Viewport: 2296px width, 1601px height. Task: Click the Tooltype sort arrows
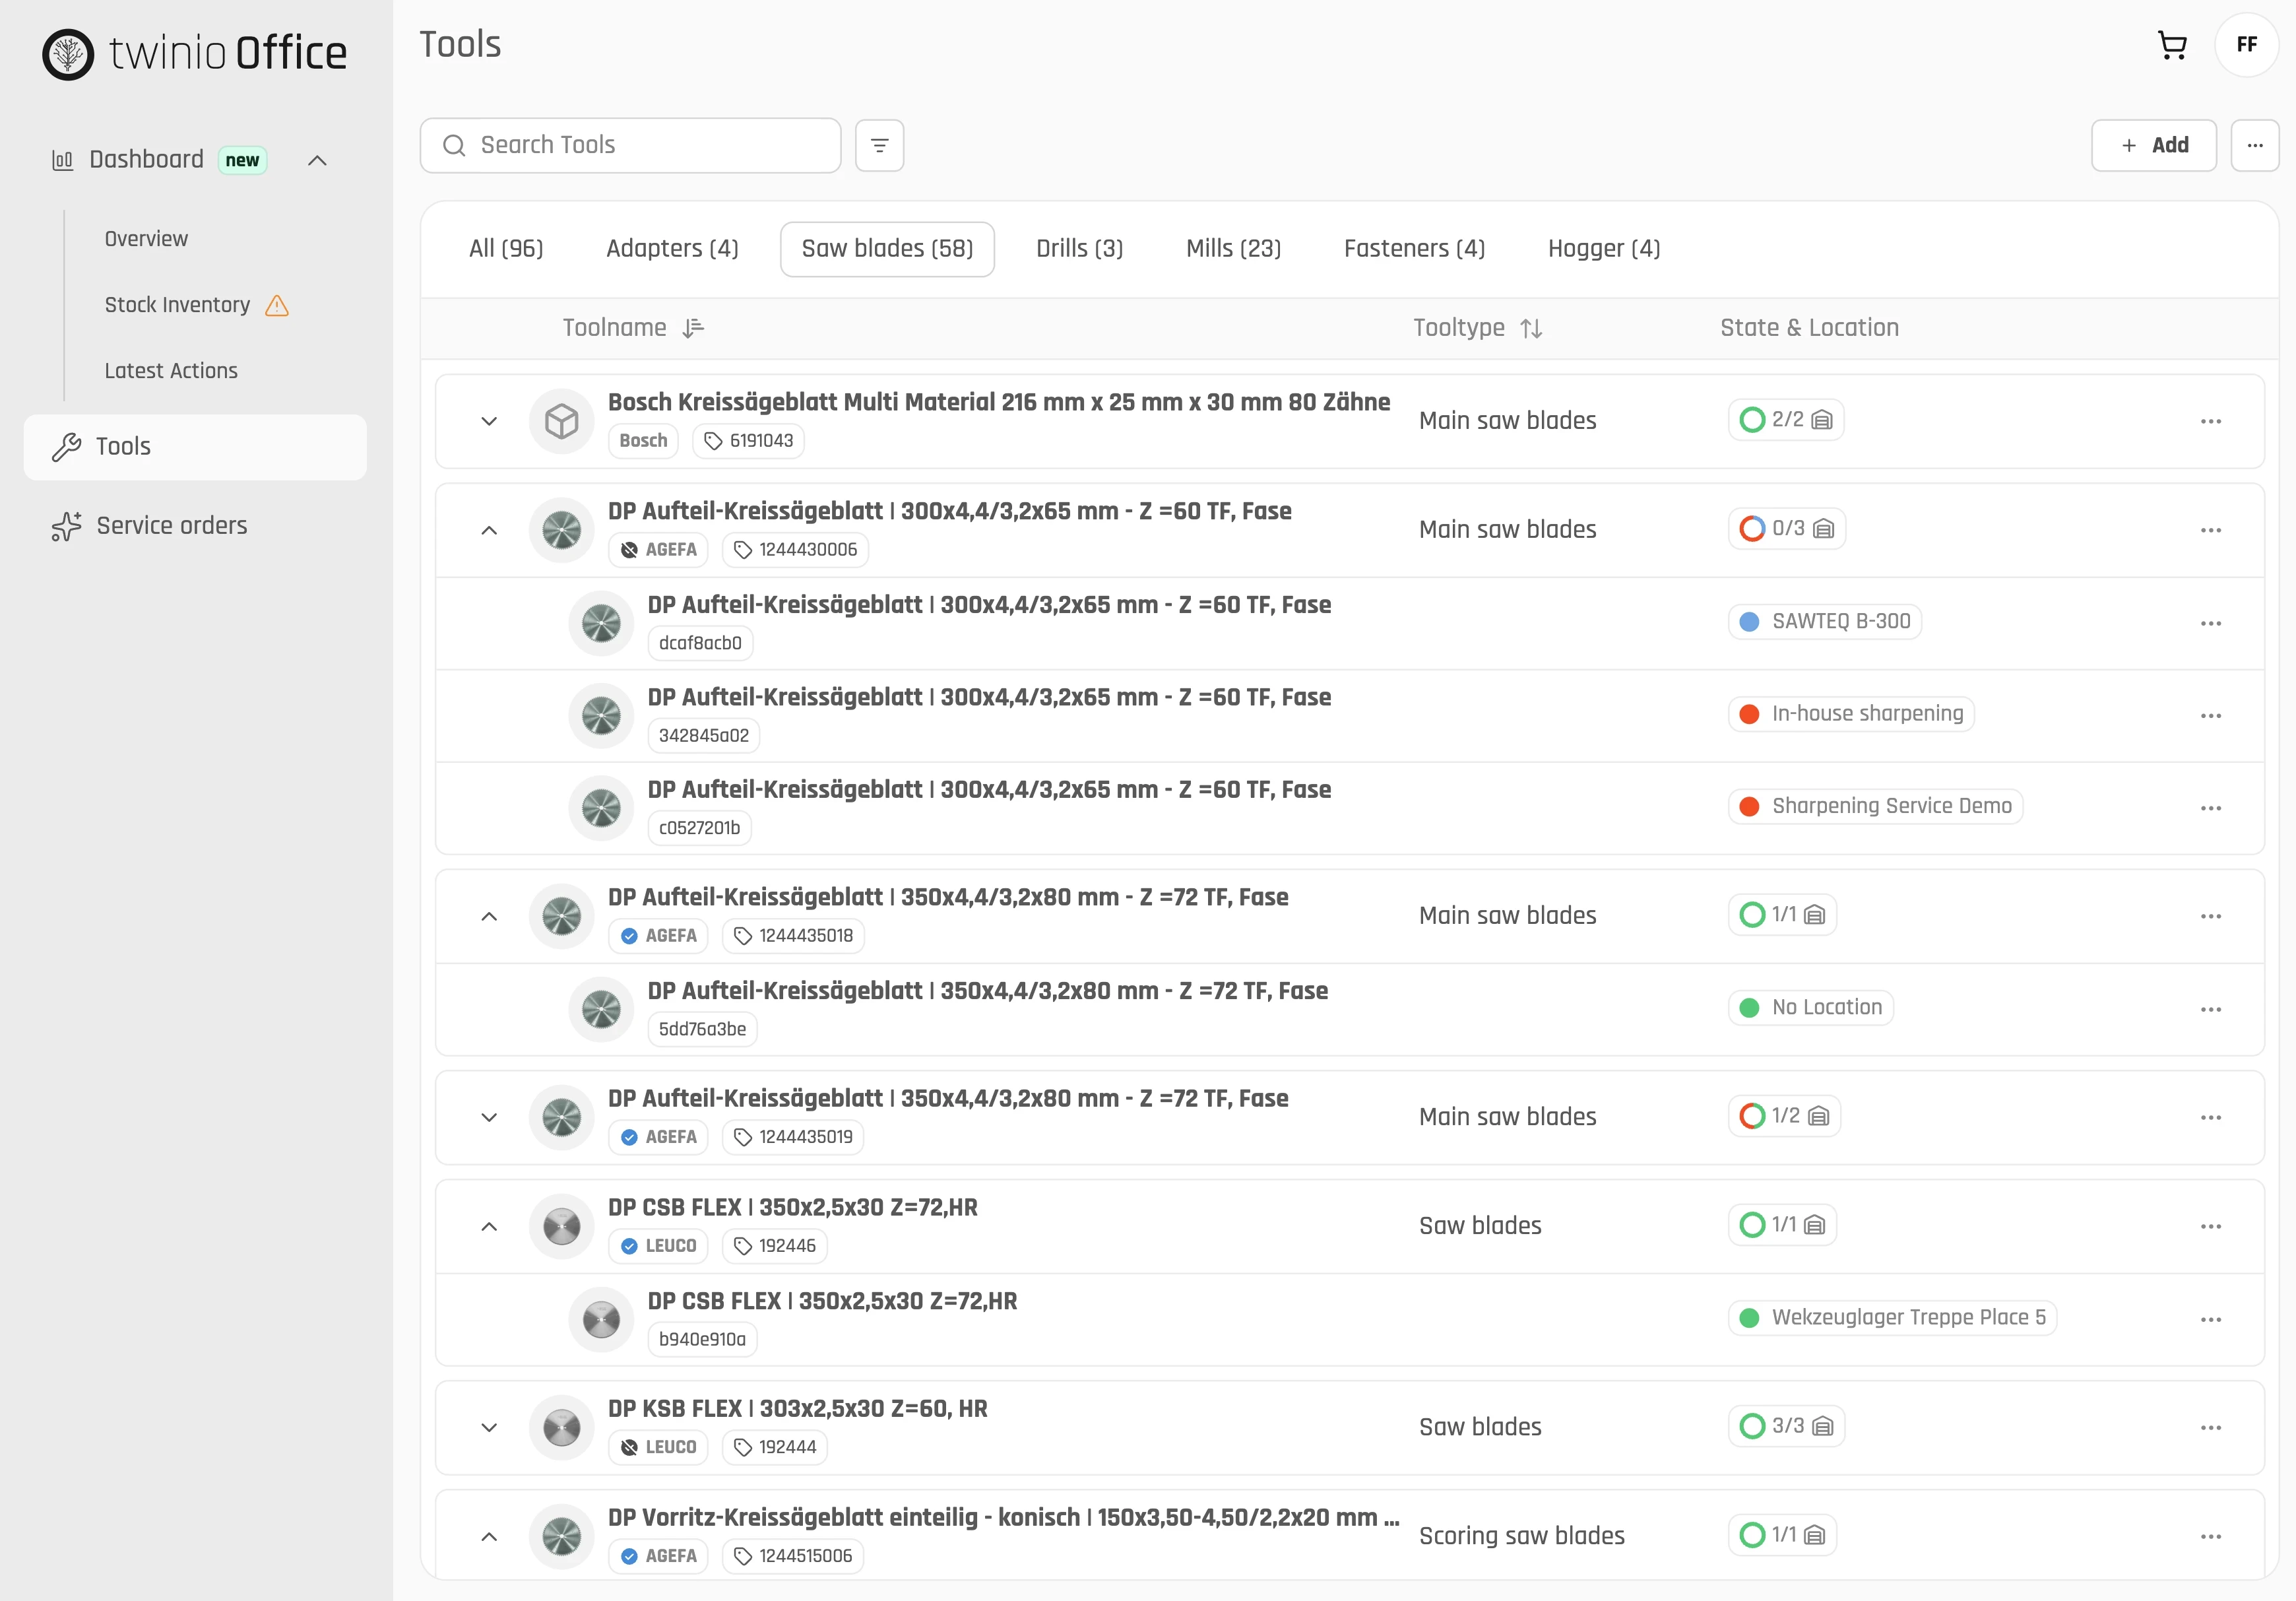(1530, 328)
